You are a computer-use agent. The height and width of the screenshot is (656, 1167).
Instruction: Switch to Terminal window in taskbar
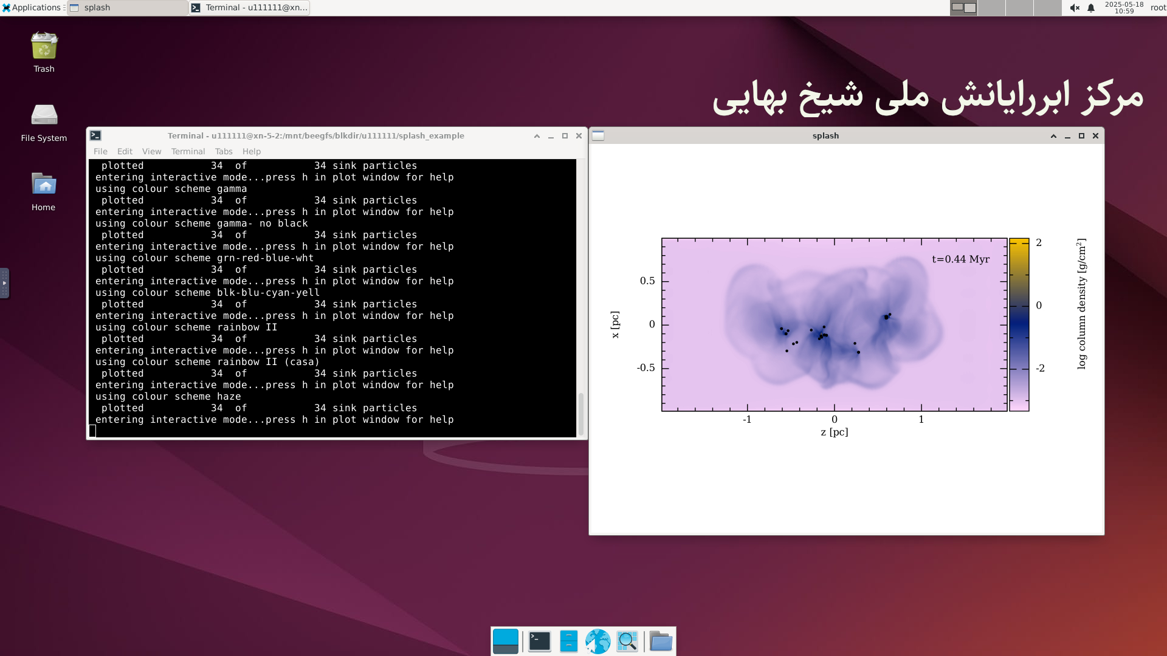tap(249, 7)
